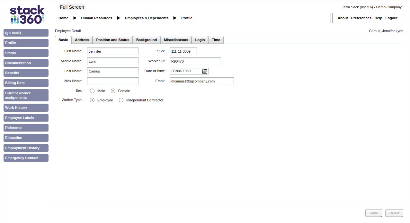This screenshot has width=410, height=223.
Task: Click the (go back) sidebar button
Action: 26,33
